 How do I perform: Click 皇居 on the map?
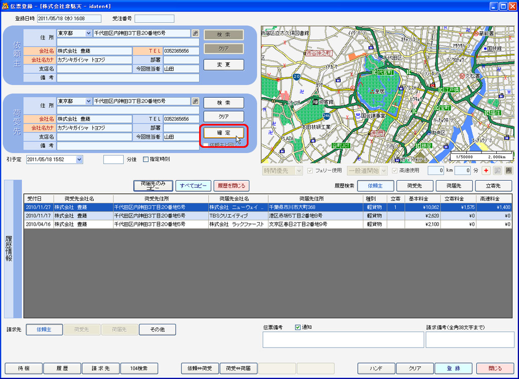click(x=379, y=91)
